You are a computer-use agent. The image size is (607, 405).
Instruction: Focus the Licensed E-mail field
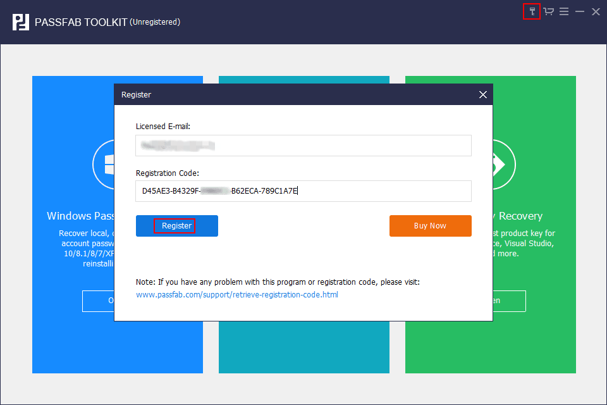tap(303, 146)
